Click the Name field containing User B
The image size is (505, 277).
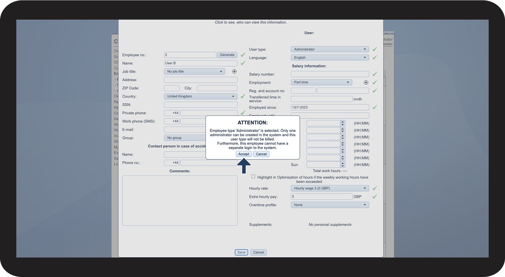[x=201, y=63]
